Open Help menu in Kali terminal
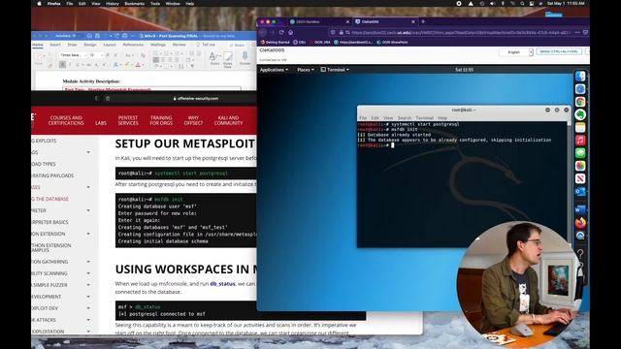621x349 pixels. (442, 118)
